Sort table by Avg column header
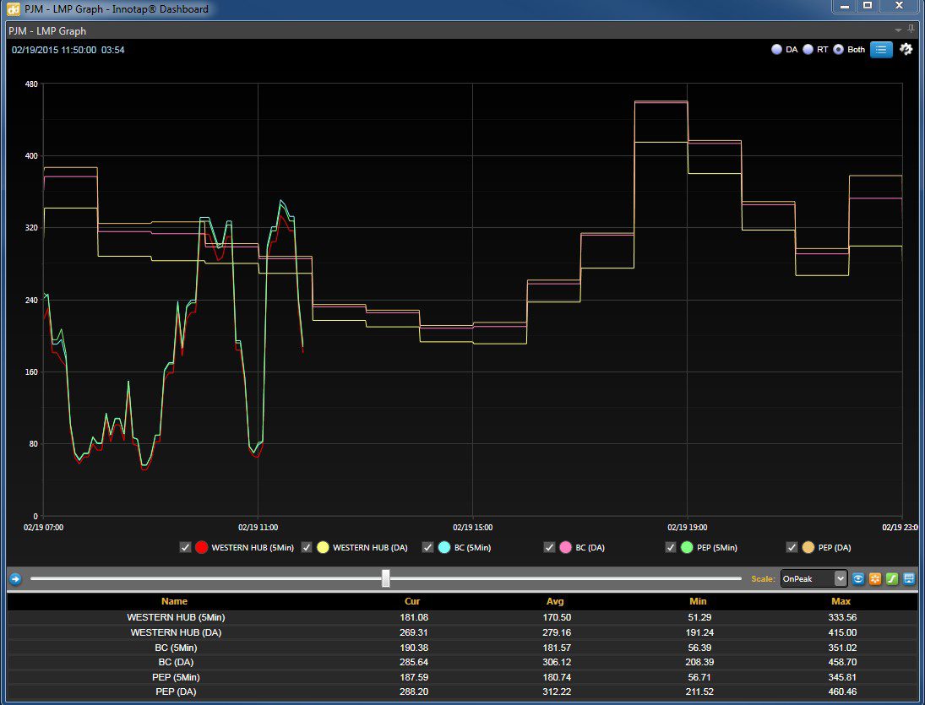 pos(555,601)
